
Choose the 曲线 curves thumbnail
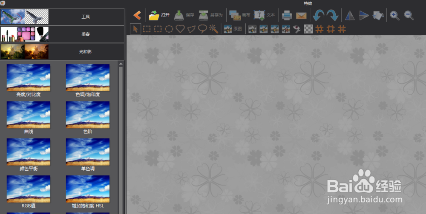tap(29, 115)
